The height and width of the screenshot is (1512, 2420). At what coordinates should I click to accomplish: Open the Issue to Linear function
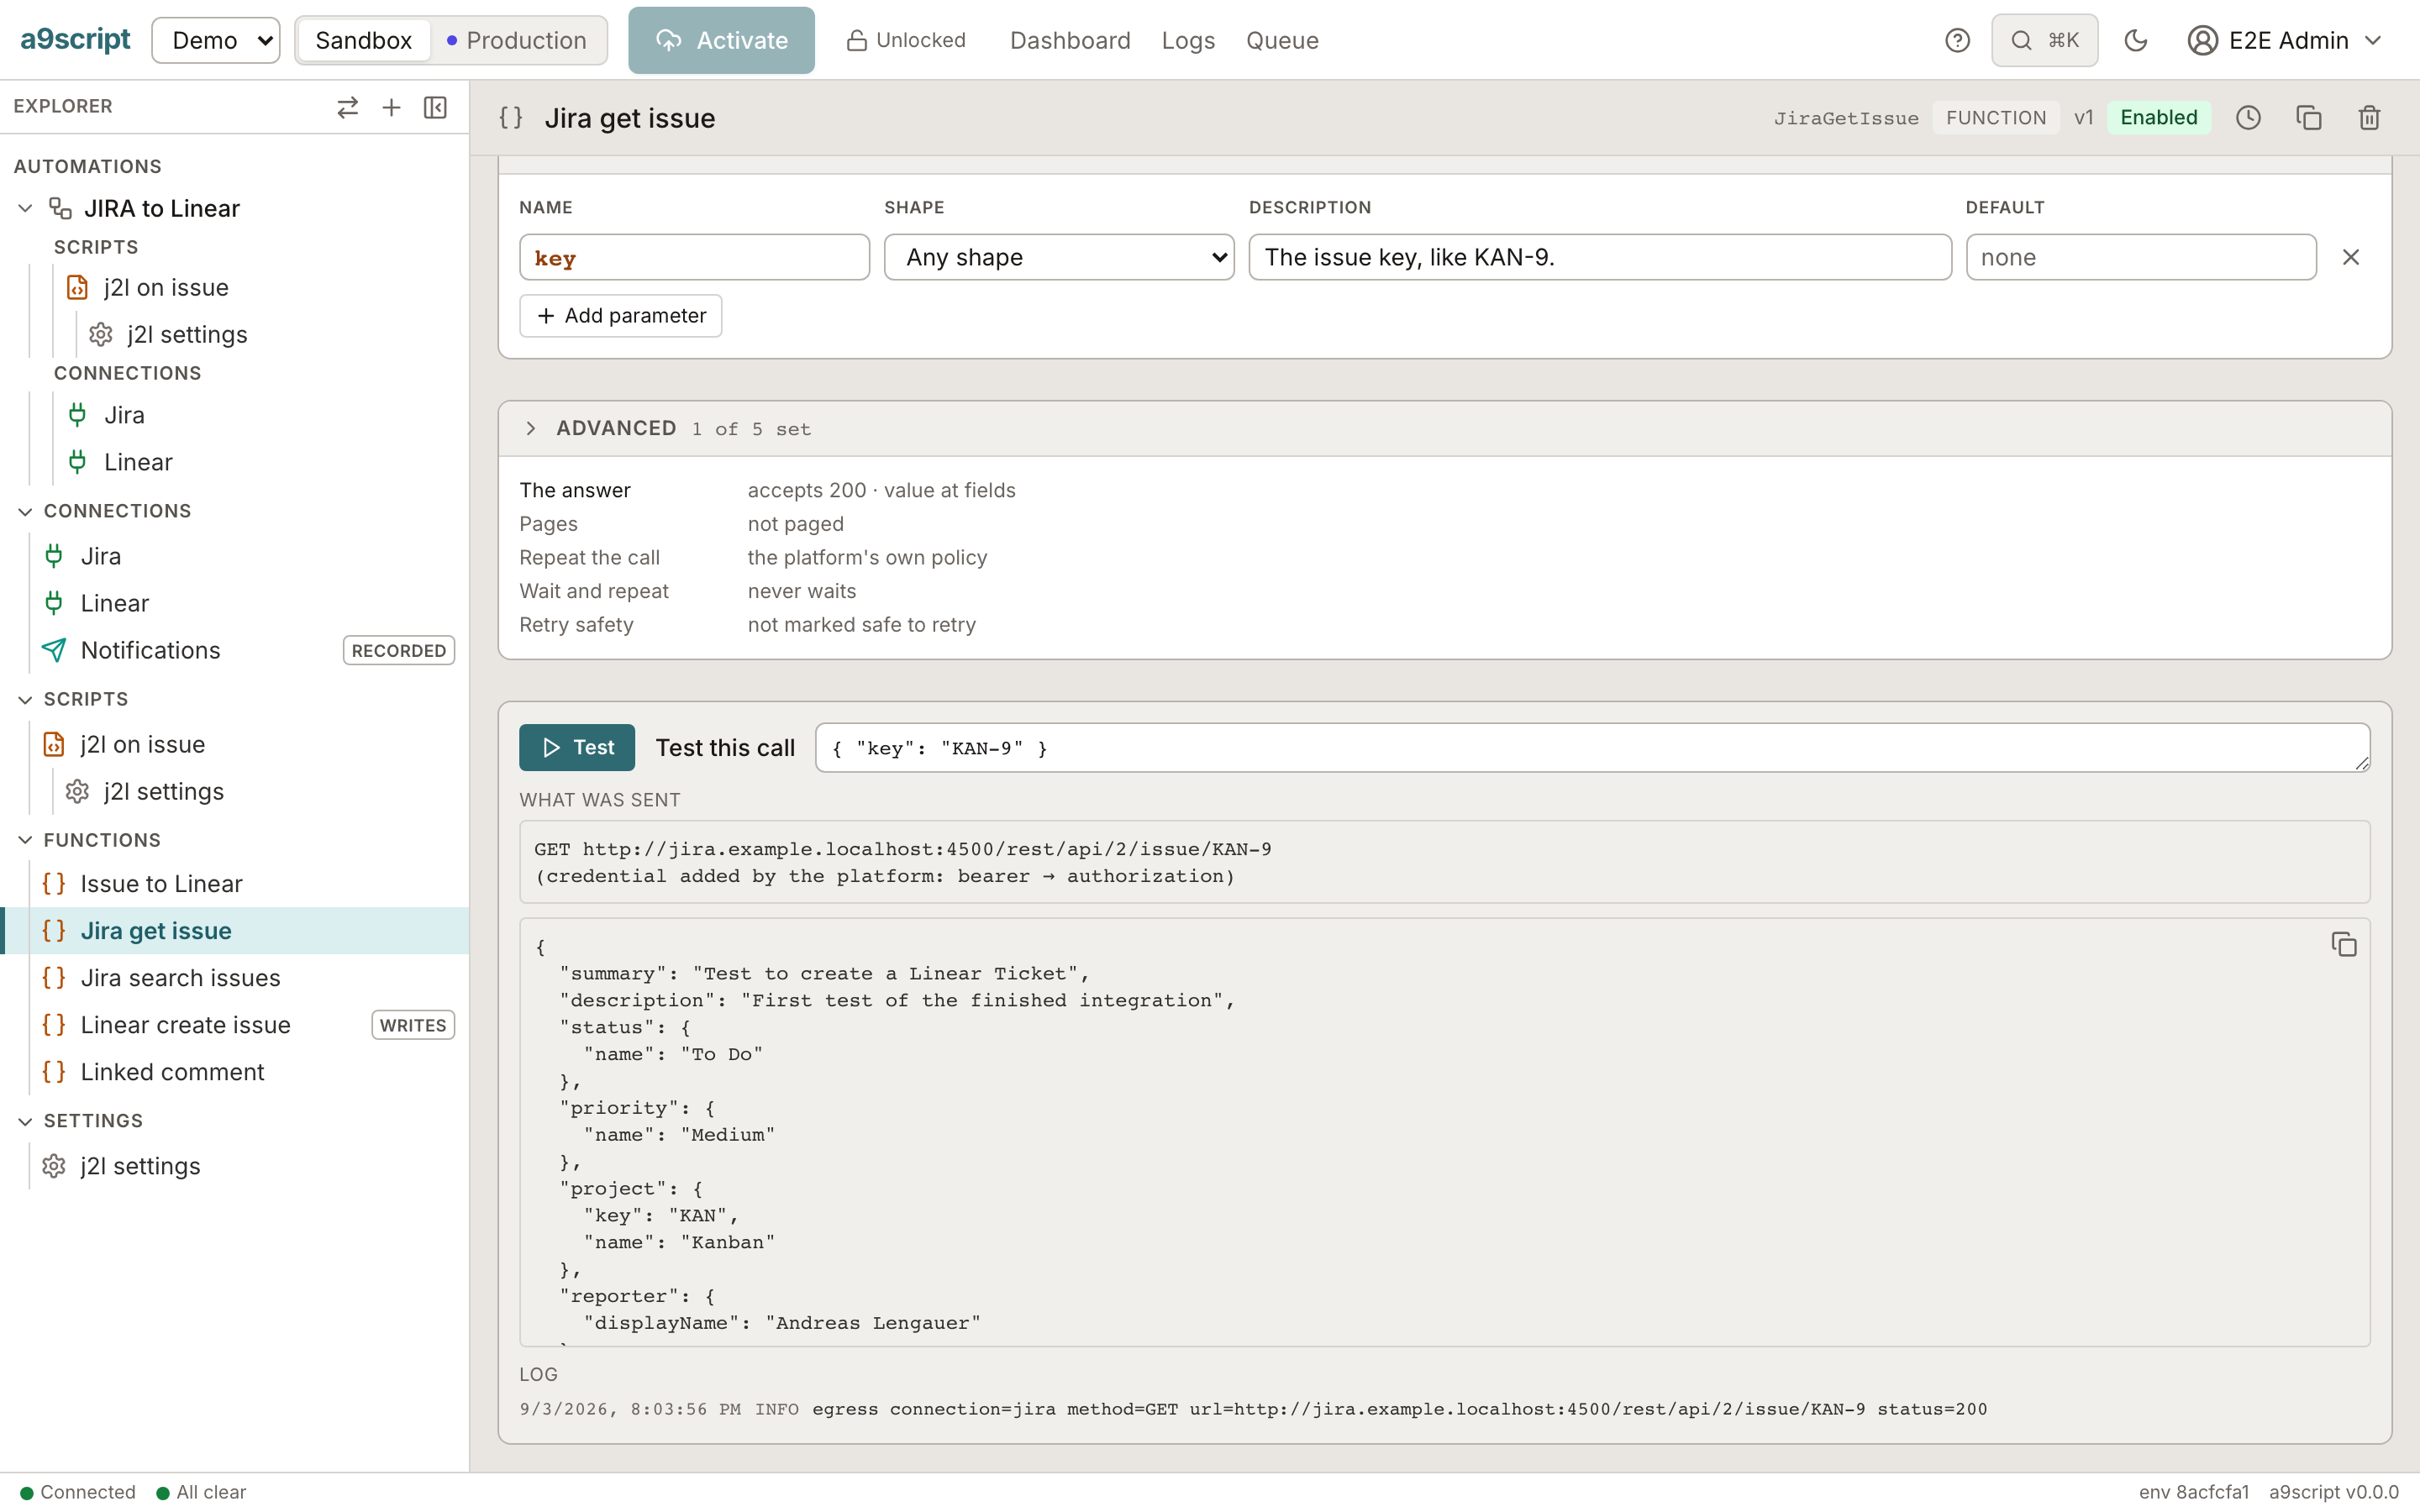pos(161,883)
